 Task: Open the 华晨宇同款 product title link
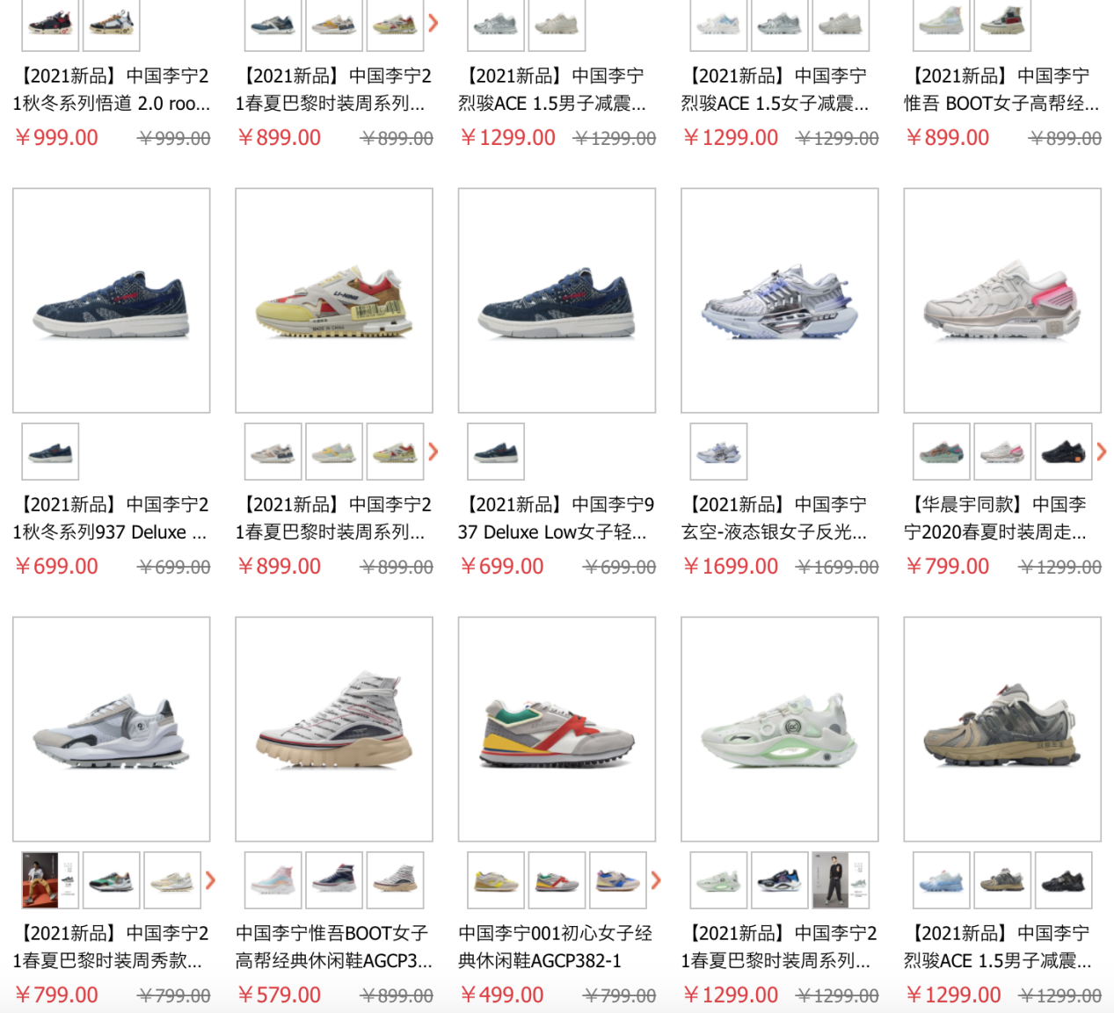click(x=1001, y=518)
